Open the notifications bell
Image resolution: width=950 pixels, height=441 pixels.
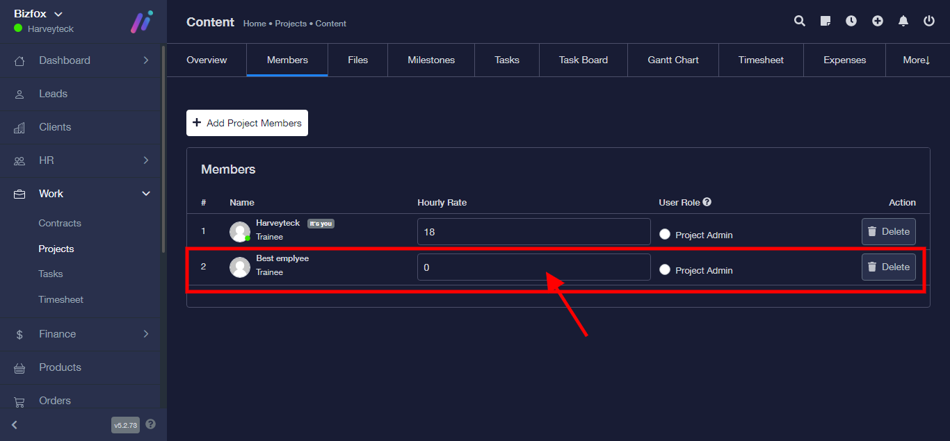tap(903, 21)
